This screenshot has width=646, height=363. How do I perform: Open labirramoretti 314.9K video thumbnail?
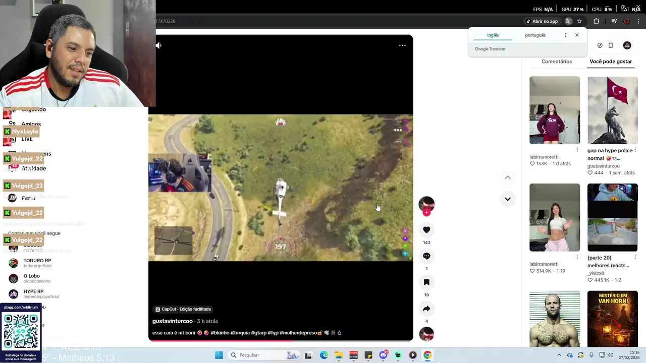(x=555, y=217)
